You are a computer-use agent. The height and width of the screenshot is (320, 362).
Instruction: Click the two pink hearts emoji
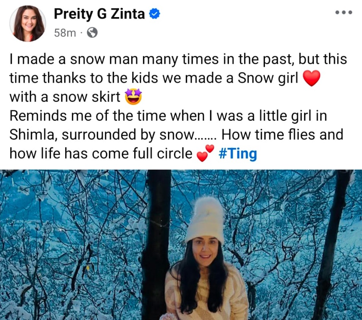tap(206, 153)
